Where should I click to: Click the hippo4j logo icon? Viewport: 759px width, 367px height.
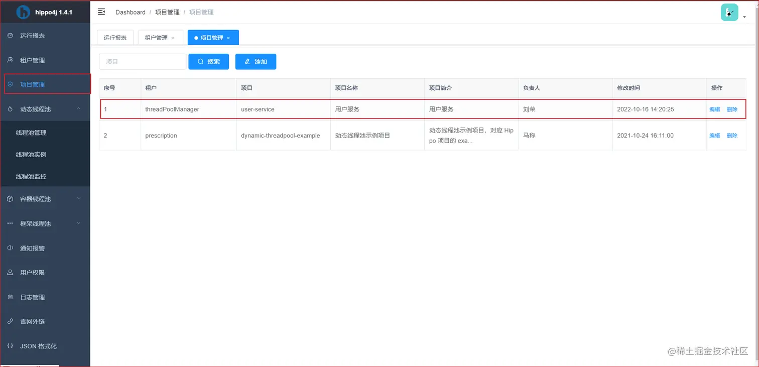[x=23, y=12]
